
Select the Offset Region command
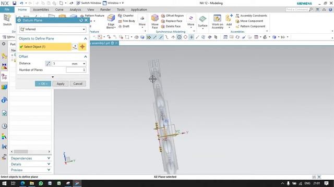[x=172, y=16]
